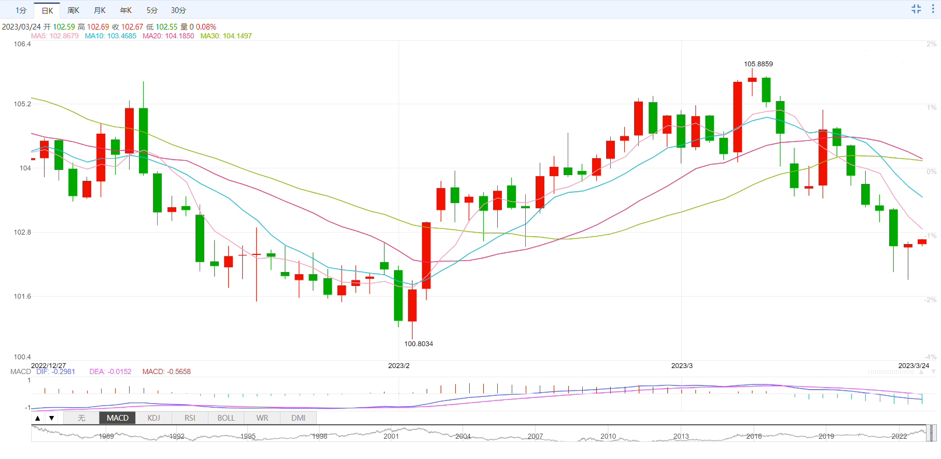Click the black up triangle beside indicator tabs

click(37, 418)
